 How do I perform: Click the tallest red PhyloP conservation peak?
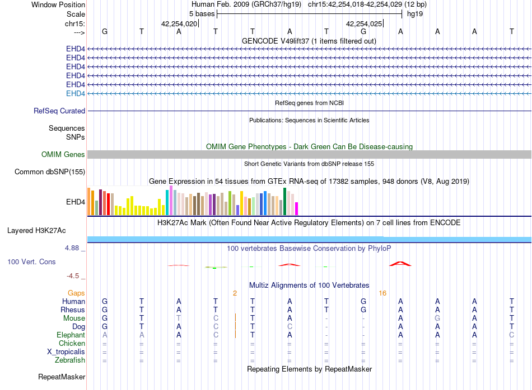click(400, 263)
